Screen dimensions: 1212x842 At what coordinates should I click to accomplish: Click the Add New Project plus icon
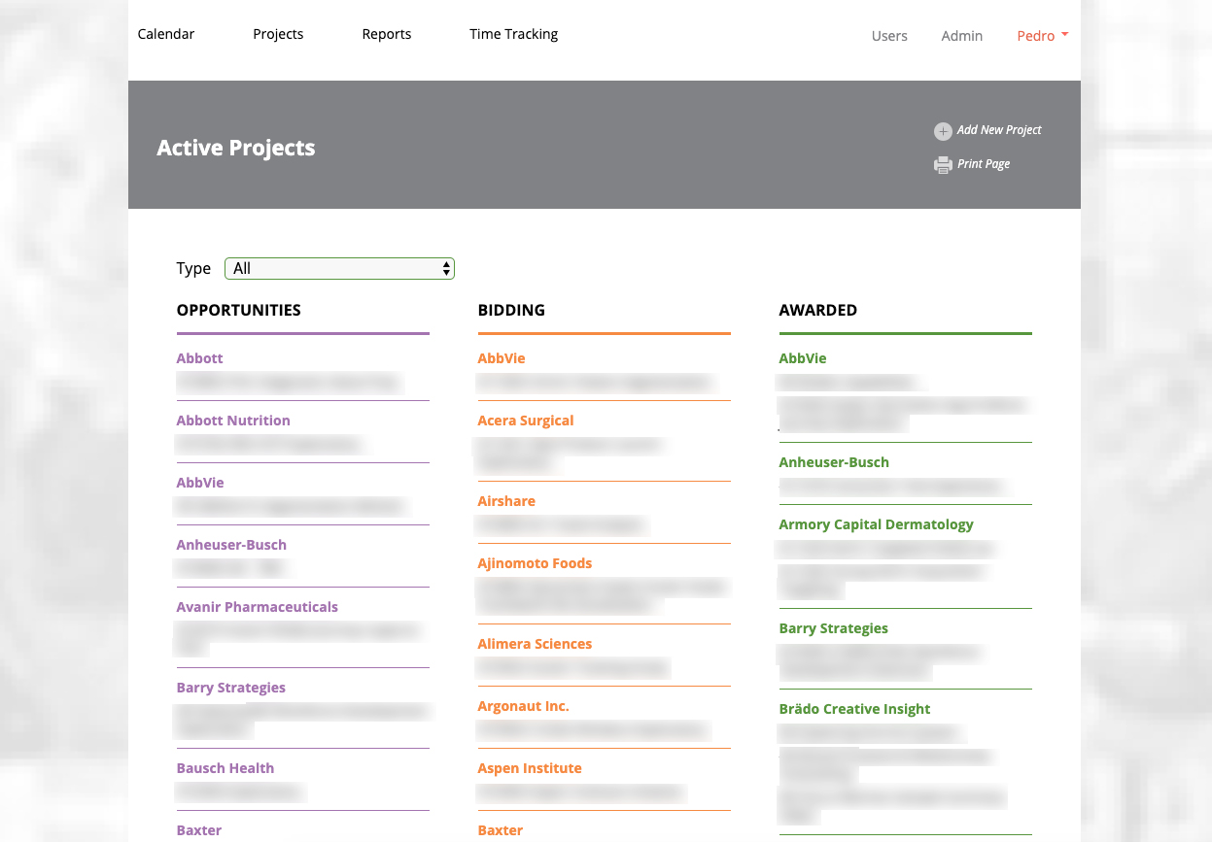click(x=943, y=131)
